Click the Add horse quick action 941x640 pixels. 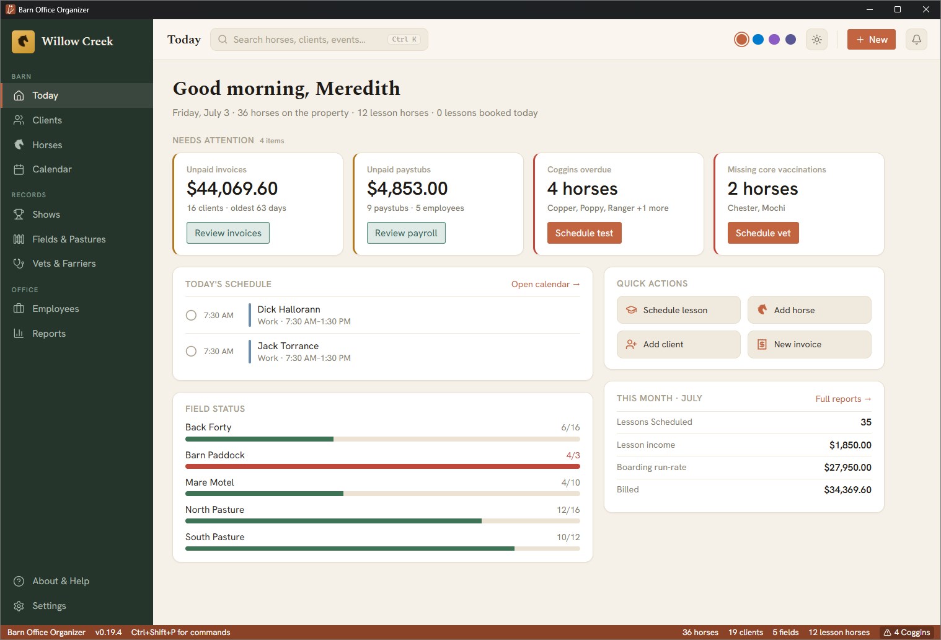(809, 310)
